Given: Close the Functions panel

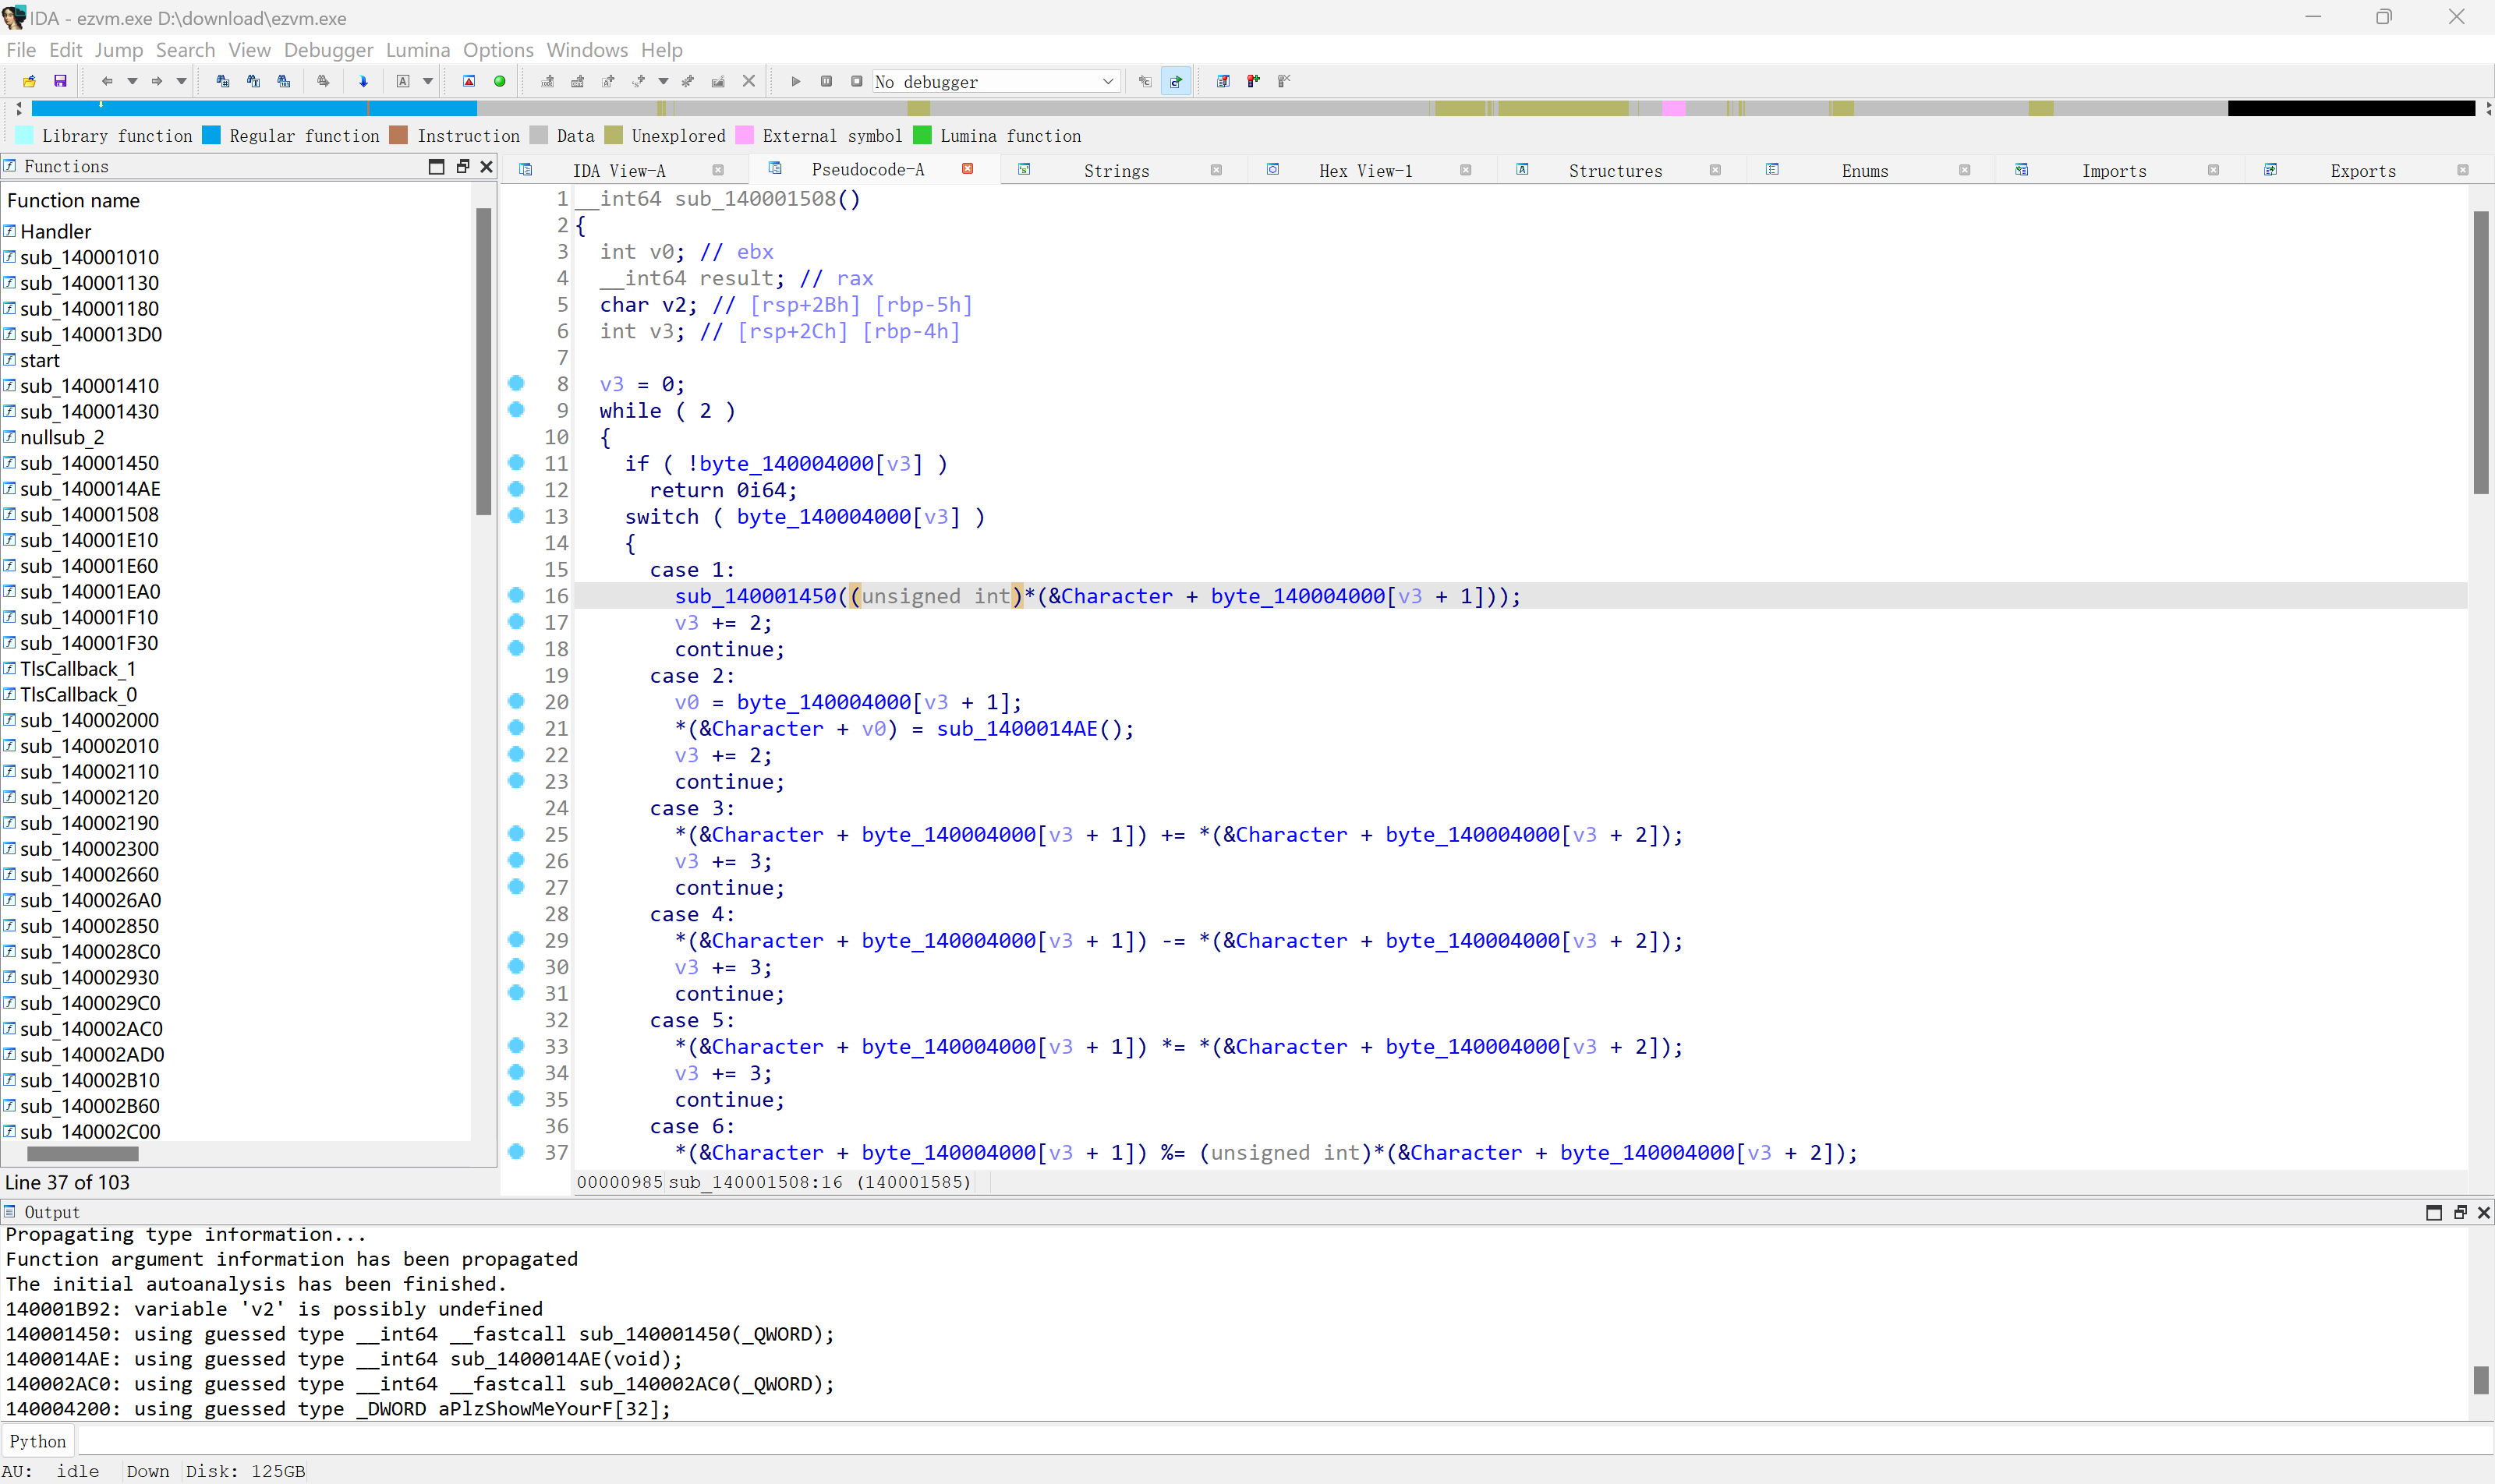Looking at the screenshot, I should point(487,166).
